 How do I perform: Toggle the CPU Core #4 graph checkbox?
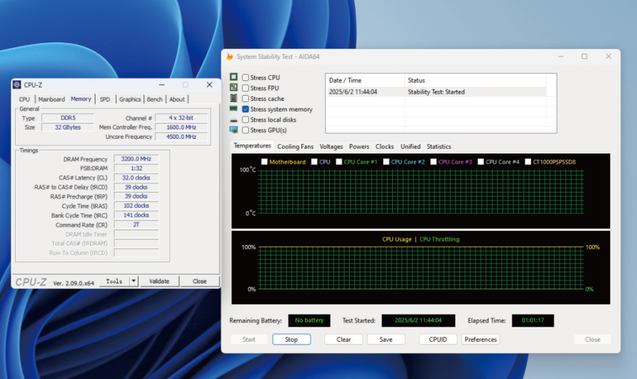coord(480,162)
